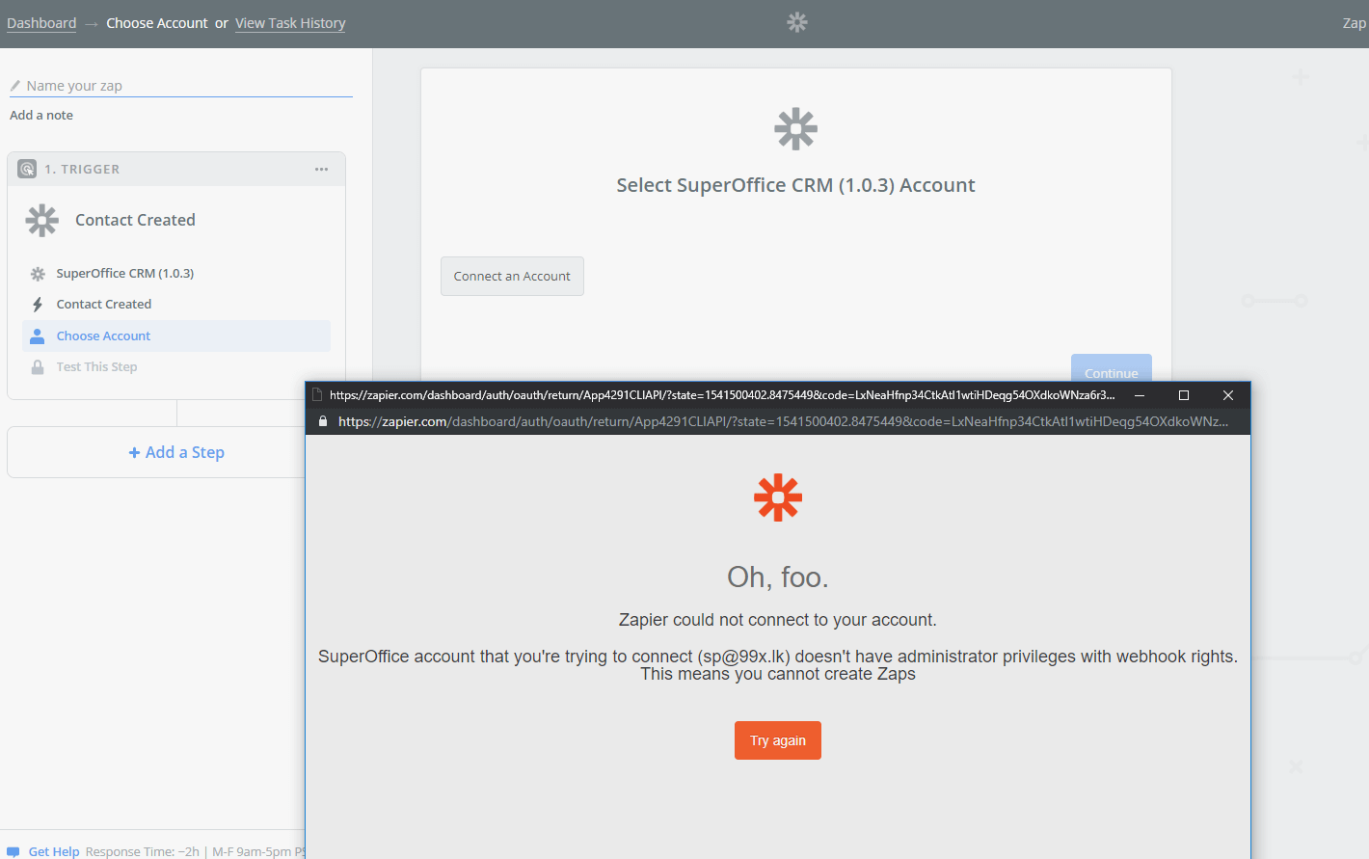Viewport: 1369px width, 859px height.
Task: Select SuperOffice CRM (1.0.3) step item
Action: click(x=124, y=274)
